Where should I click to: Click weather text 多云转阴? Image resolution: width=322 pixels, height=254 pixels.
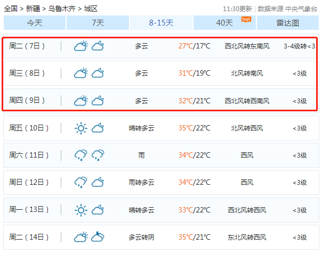pos(141,237)
